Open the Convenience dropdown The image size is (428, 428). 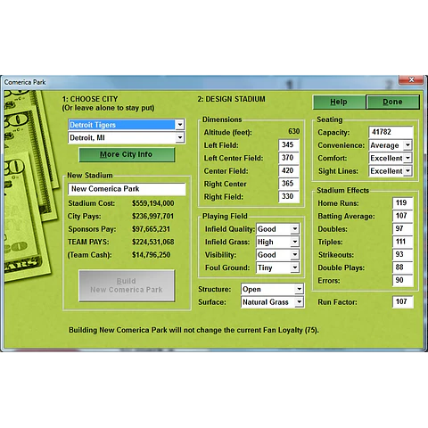pyautogui.click(x=391, y=145)
